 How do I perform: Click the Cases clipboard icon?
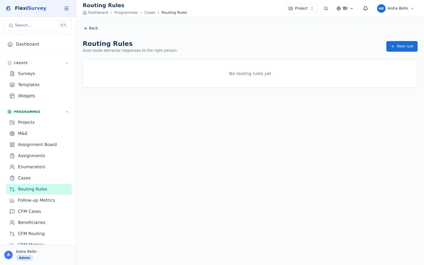(12, 178)
